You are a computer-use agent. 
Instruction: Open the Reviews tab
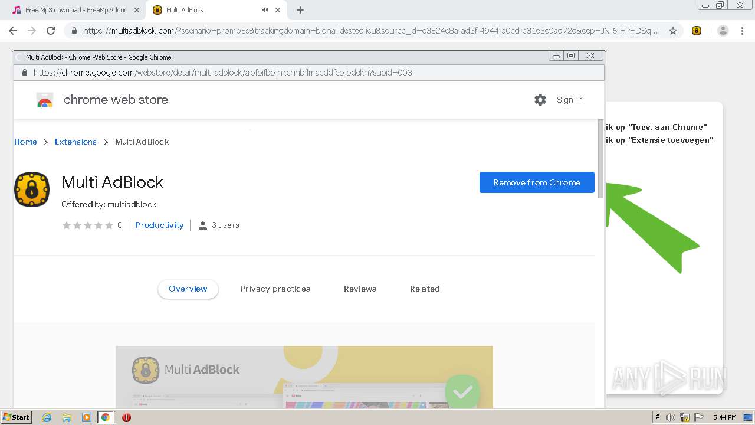[x=360, y=289]
